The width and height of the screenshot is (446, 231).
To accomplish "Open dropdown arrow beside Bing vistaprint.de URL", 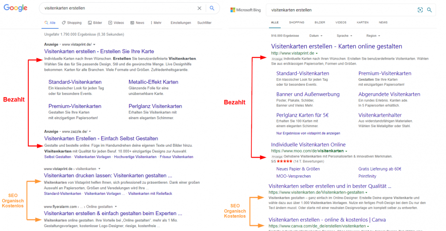I will pyautogui.click(x=317, y=53).
